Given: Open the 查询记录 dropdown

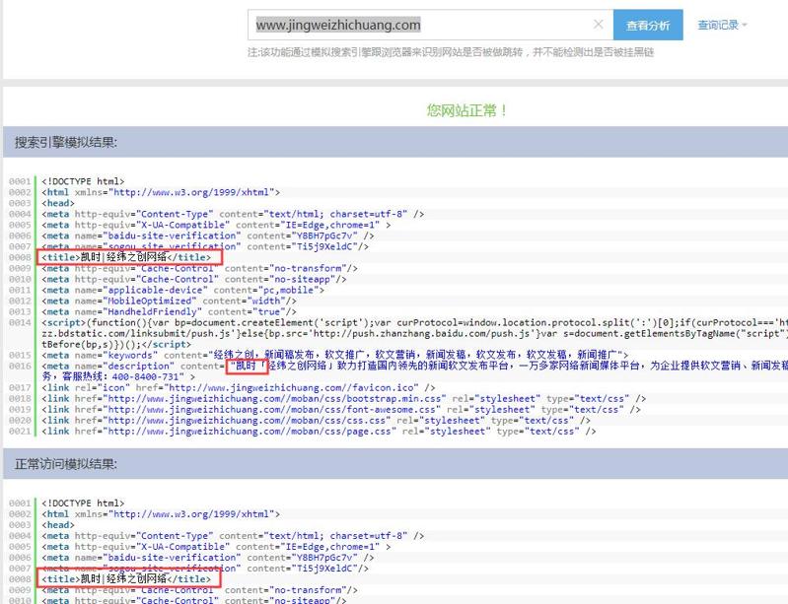Looking at the screenshot, I should (722, 25).
